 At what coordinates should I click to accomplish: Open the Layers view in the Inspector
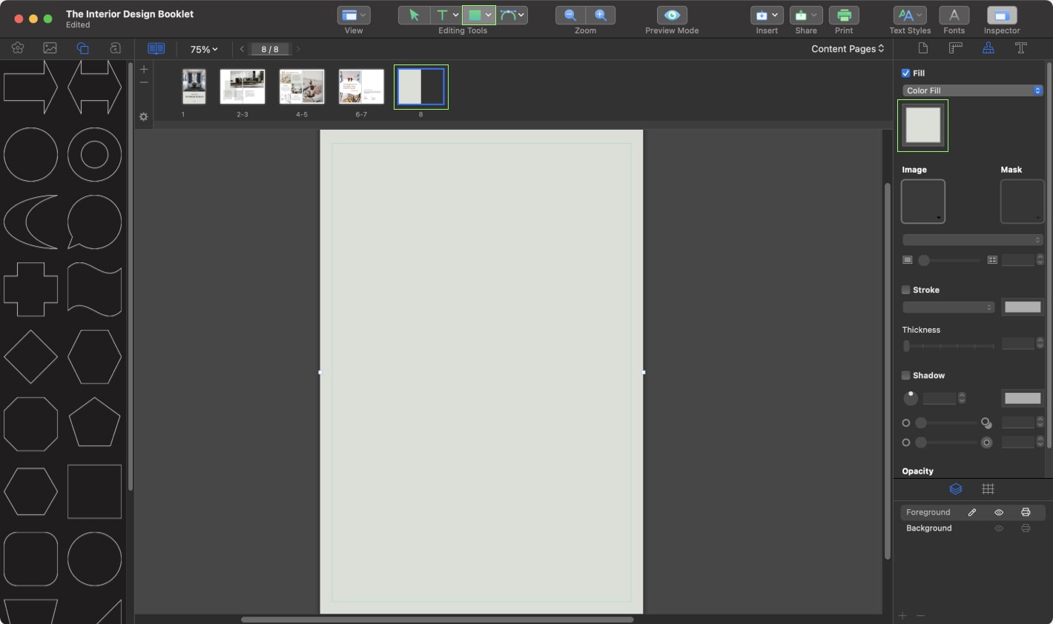click(955, 488)
